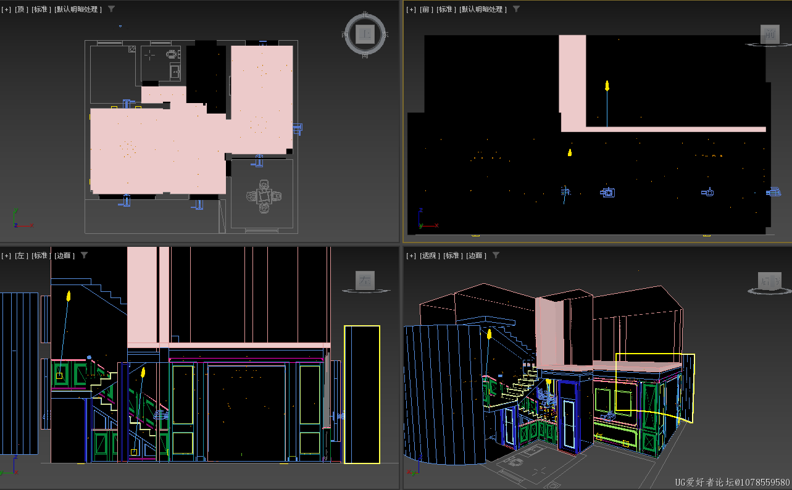The width and height of the screenshot is (792, 490).
Task: Open the 边面 shading menu in Perspective viewport
Action: point(477,255)
